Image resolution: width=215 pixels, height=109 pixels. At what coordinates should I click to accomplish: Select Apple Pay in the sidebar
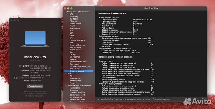pyautogui.click(x=74, y=17)
